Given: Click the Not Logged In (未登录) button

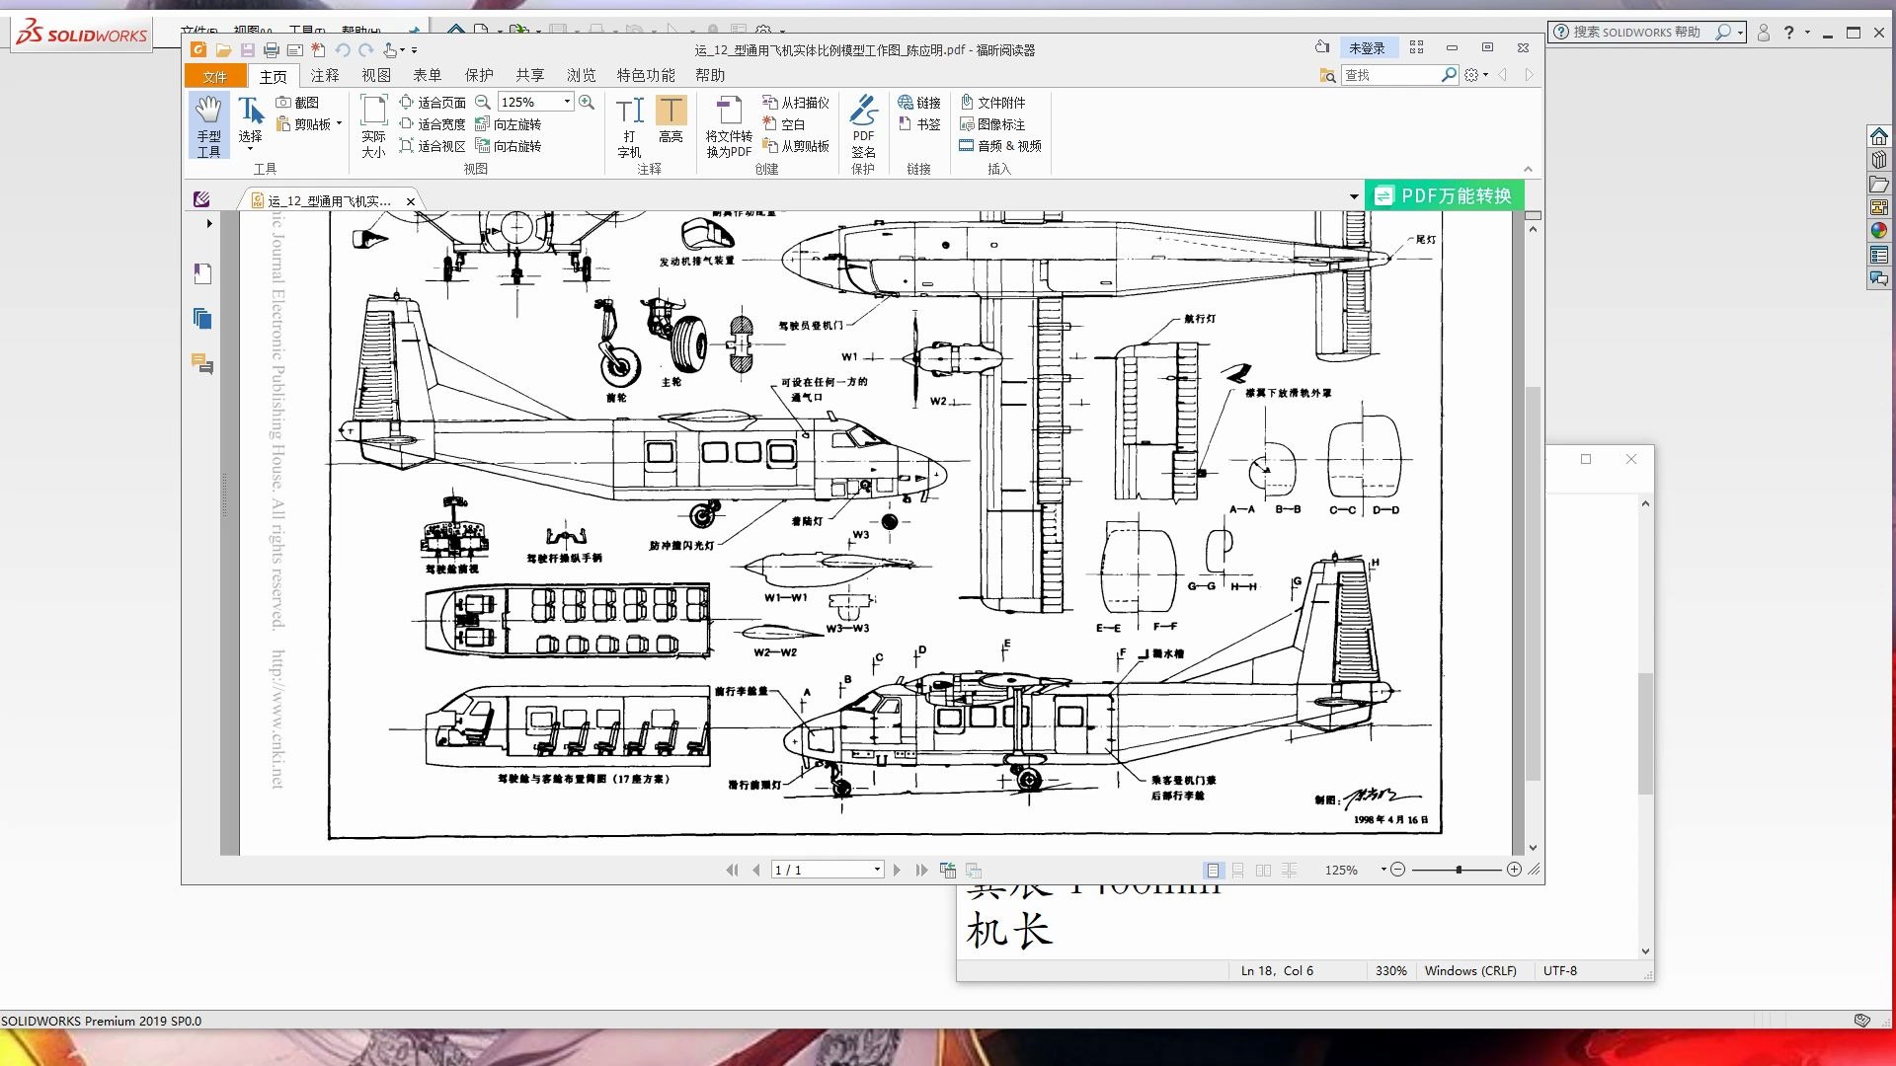Looking at the screenshot, I should 1367,47.
